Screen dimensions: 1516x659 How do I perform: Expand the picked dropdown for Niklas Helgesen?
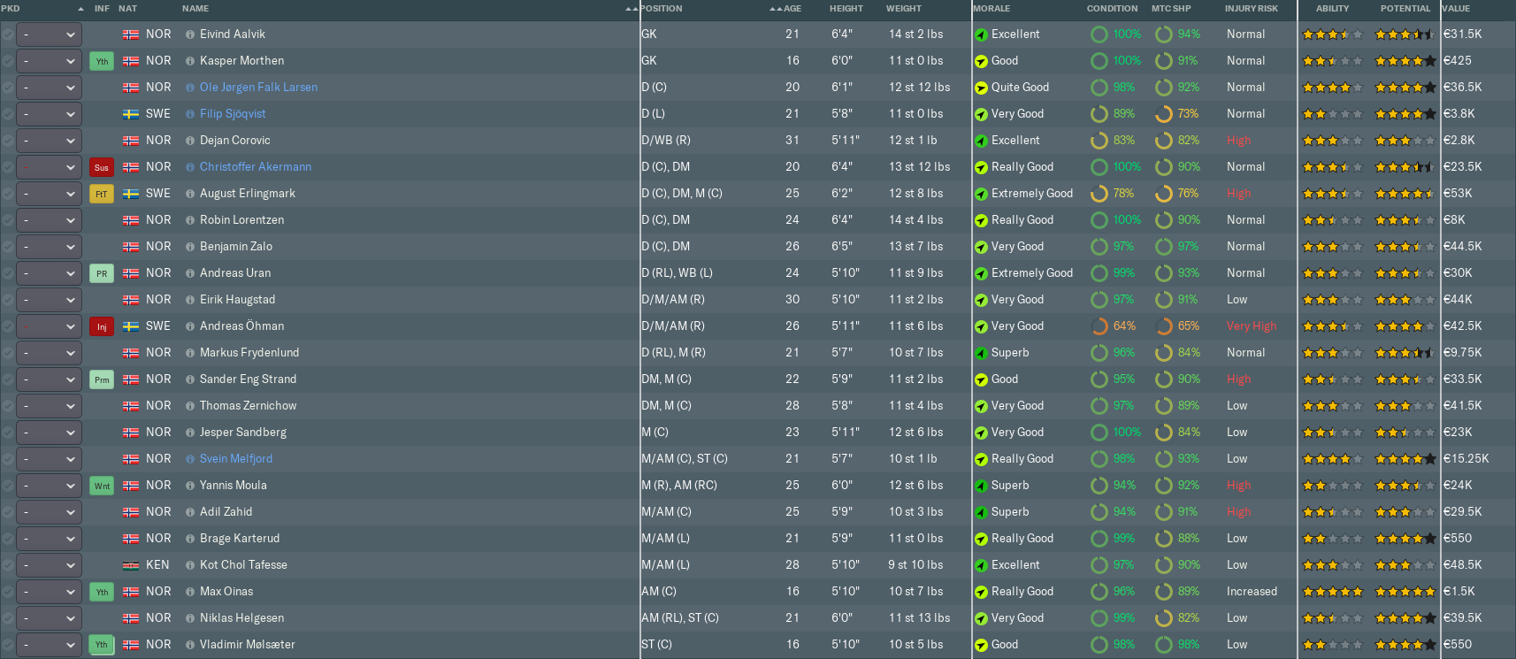tap(50, 618)
